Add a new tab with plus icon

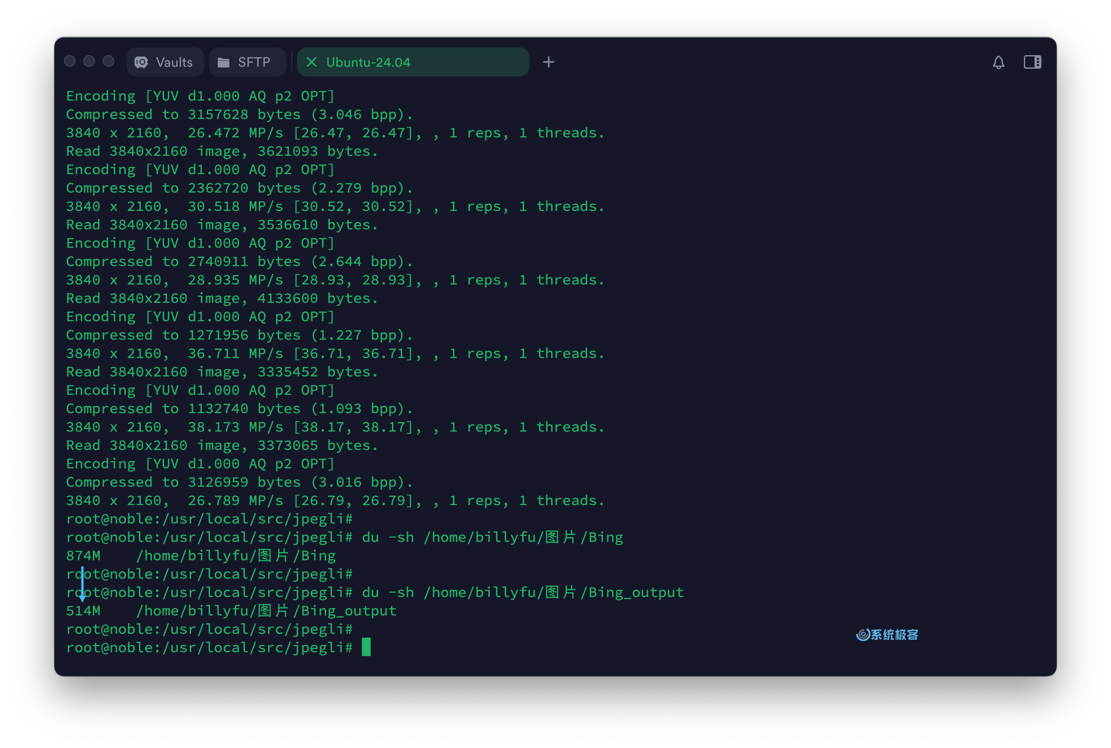coord(548,62)
